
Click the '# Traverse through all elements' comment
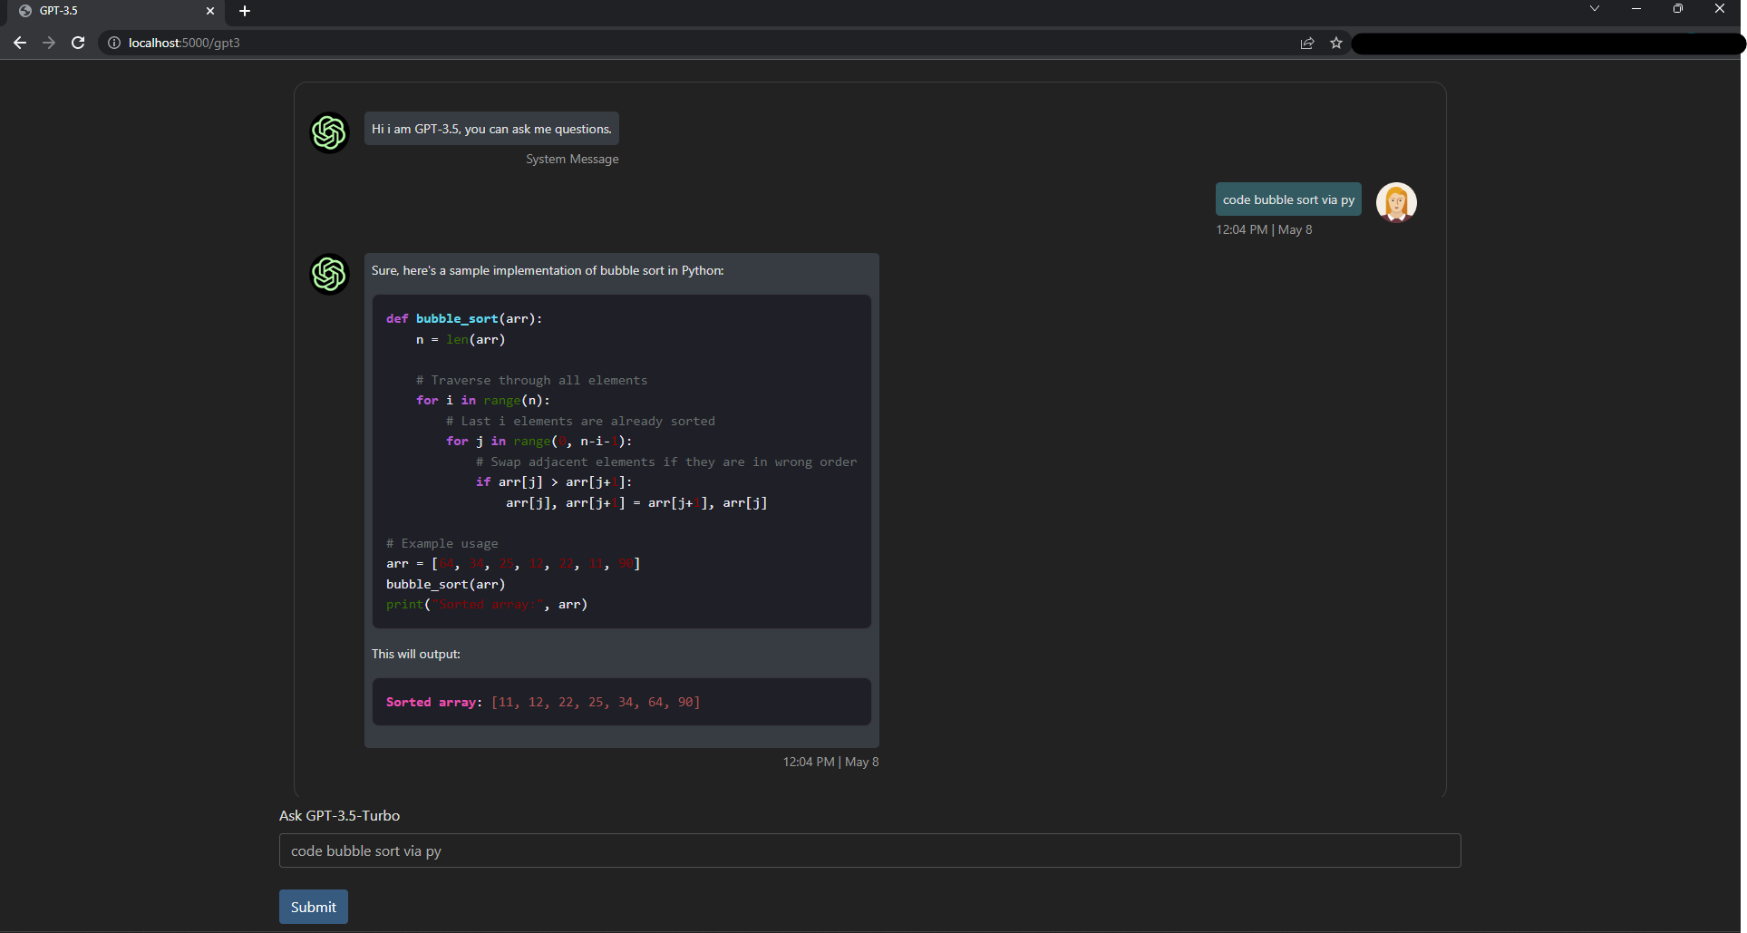tap(531, 380)
